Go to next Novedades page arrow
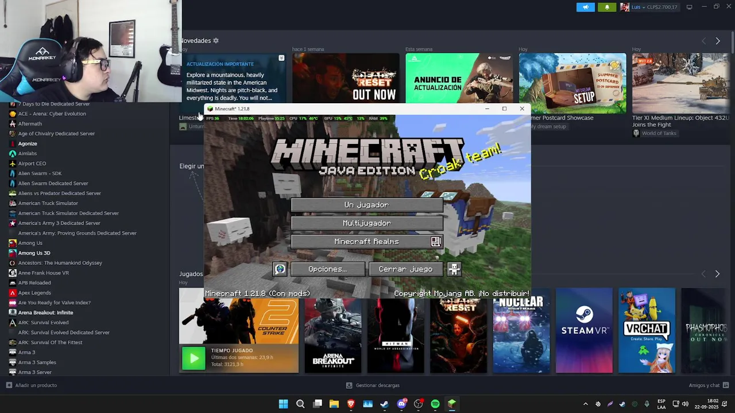This screenshot has width=735, height=413. point(717,41)
